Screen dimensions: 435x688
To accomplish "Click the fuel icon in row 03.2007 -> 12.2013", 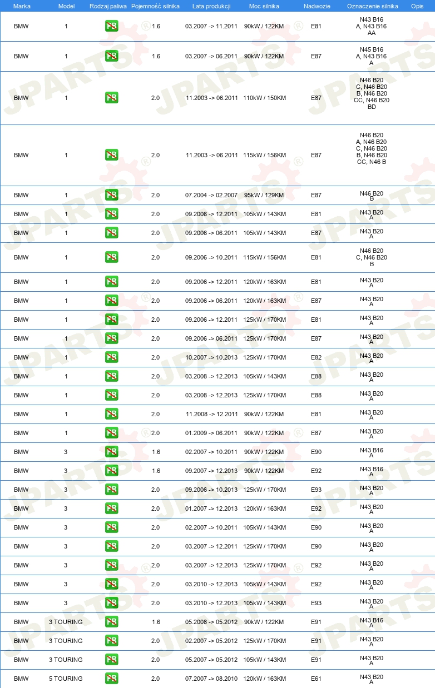I will coord(111,565).
